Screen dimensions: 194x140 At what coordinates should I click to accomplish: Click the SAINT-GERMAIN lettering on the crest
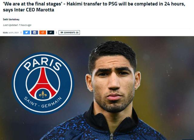[43, 102]
